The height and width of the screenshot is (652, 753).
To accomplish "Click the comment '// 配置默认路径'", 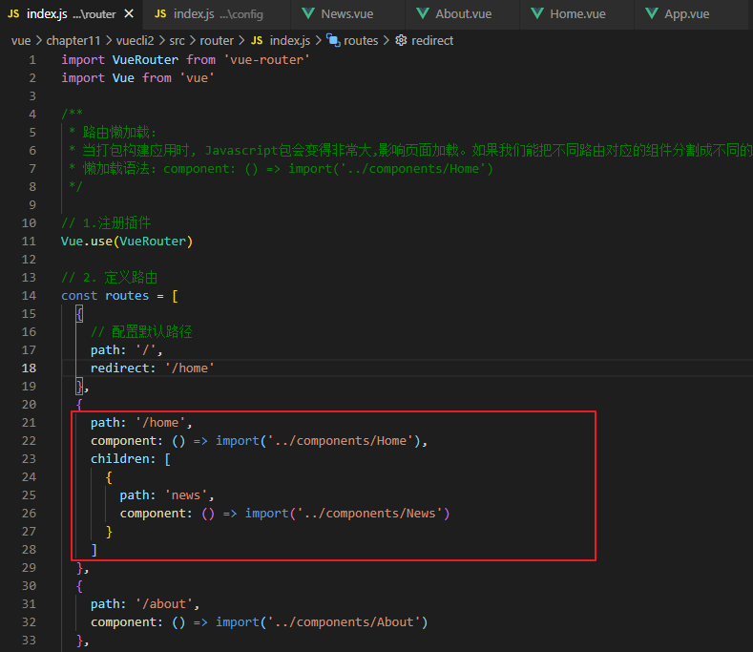I will pyautogui.click(x=141, y=331).
